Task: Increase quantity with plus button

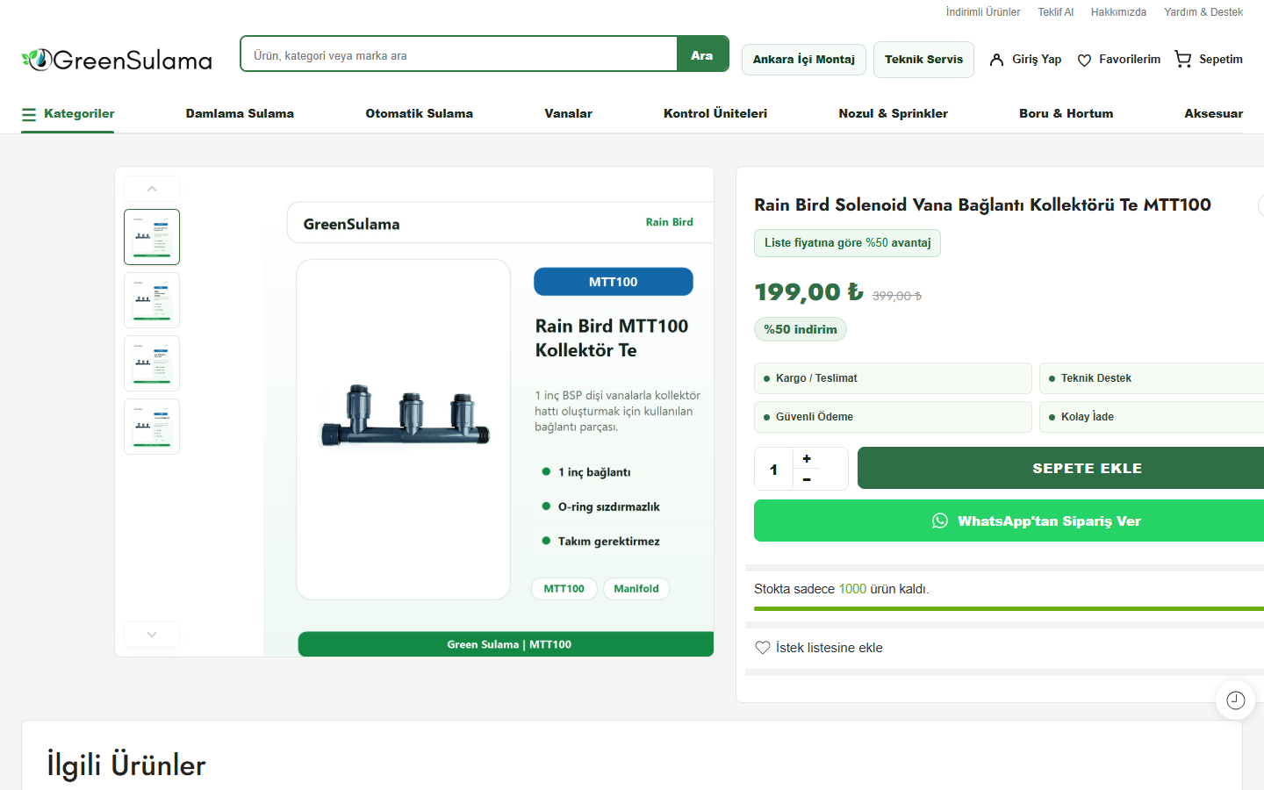Action: tap(807, 458)
